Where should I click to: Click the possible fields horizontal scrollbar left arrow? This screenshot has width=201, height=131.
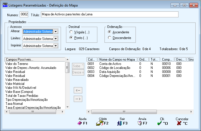7,112
